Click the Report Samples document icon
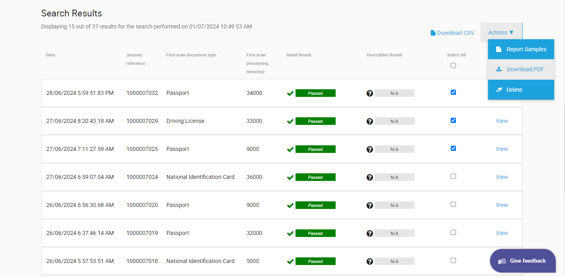The width and height of the screenshot is (565, 277). point(498,49)
